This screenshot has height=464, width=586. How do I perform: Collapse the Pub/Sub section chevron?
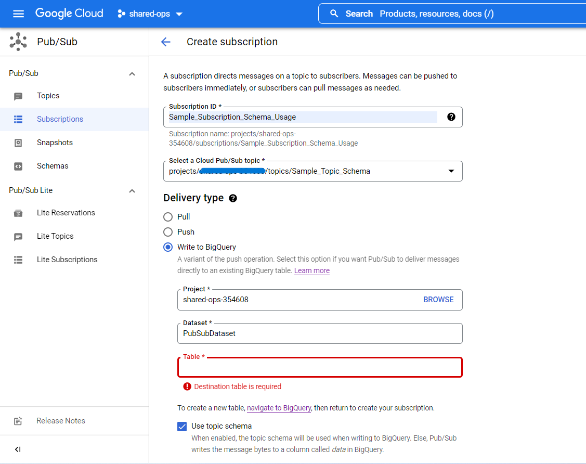(132, 73)
